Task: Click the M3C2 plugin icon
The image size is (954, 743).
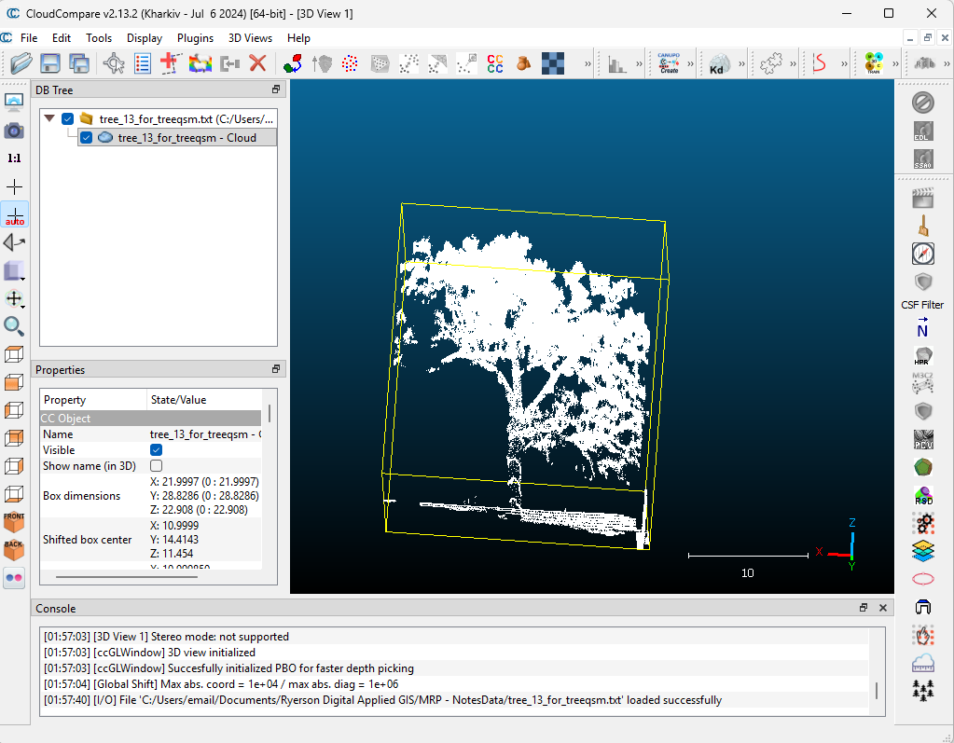Action: pos(922,381)
